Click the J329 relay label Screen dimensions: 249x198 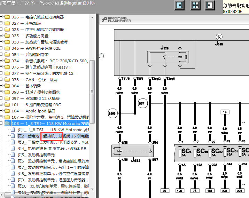pos(164,47)
